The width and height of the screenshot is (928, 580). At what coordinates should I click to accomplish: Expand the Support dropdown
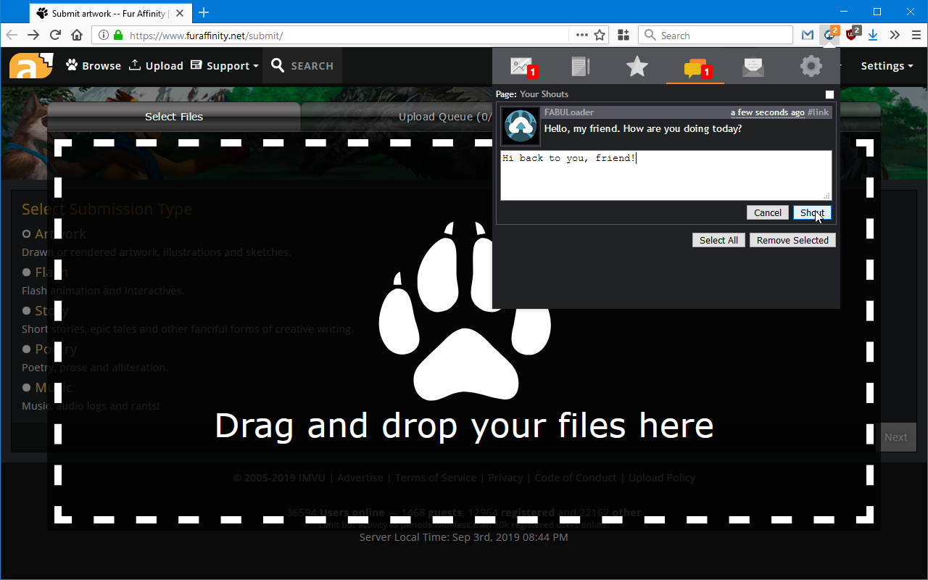pyautogui.click(x=225, y=65)
